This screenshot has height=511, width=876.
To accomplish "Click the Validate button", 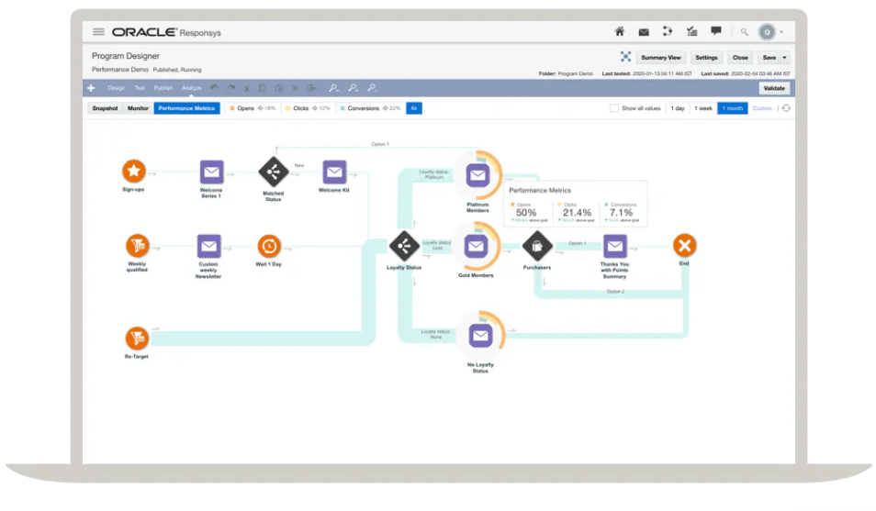I will pos(774,88).
